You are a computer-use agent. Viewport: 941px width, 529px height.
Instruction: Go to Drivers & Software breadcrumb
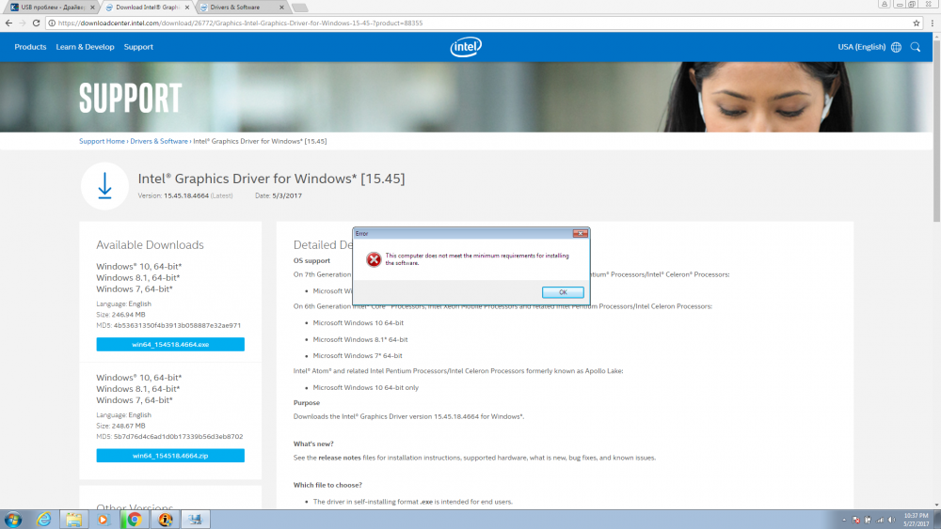click(x=159, y=141)
